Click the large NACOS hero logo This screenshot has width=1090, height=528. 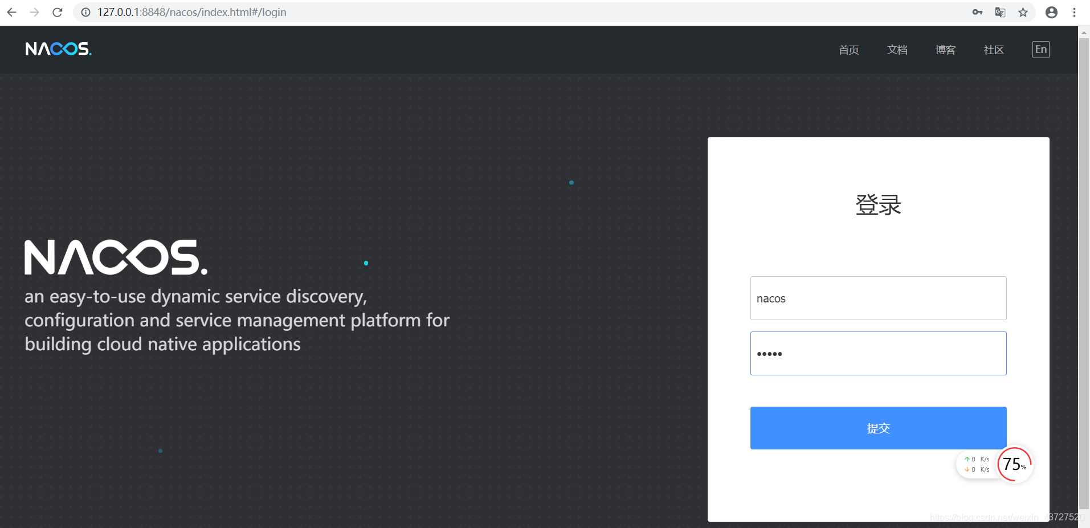click(x=116, y=257)
